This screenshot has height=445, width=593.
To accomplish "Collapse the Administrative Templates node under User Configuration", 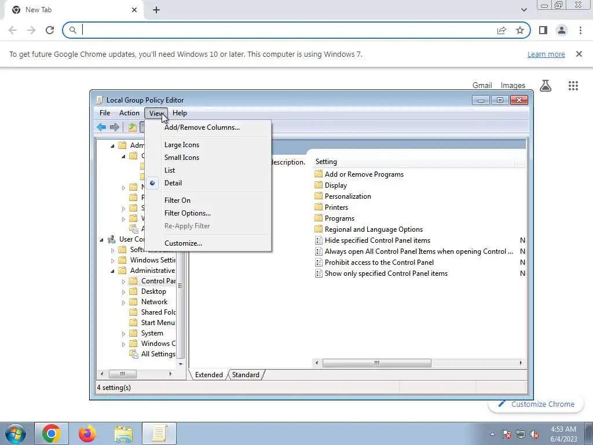I will coord(112,271).
